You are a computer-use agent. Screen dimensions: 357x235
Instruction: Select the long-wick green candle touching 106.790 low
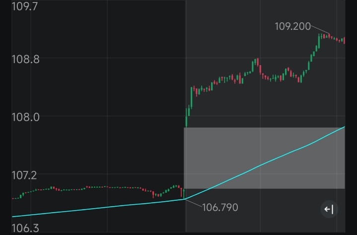184,194
